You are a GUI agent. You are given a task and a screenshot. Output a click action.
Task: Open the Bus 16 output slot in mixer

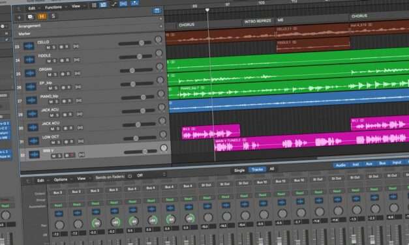(x=299, y=180)
